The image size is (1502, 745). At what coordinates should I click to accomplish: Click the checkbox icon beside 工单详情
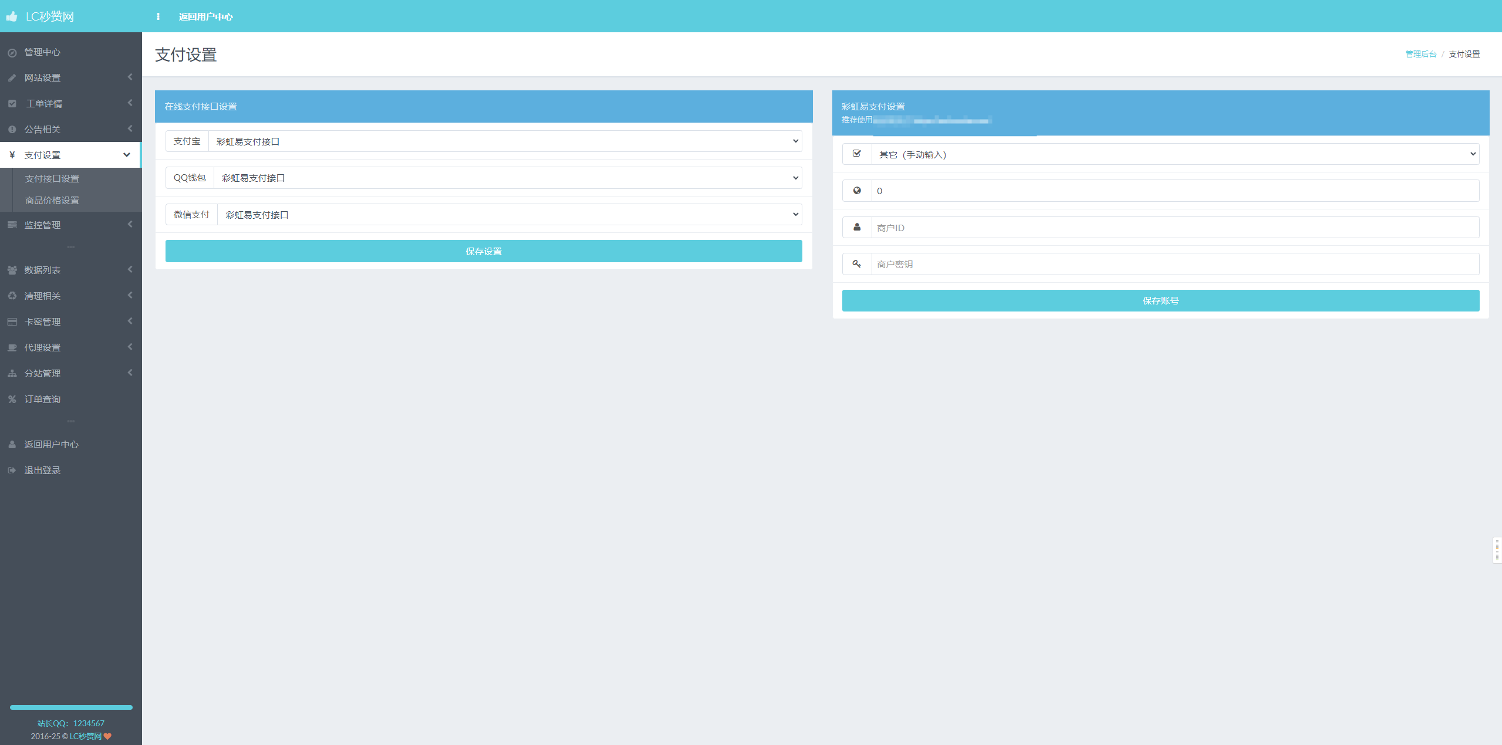(12, 103)
